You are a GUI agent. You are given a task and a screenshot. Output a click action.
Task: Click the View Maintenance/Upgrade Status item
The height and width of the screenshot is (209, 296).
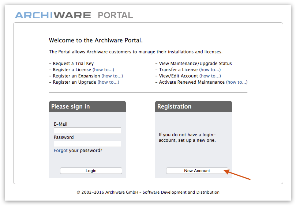pos(195,64)
